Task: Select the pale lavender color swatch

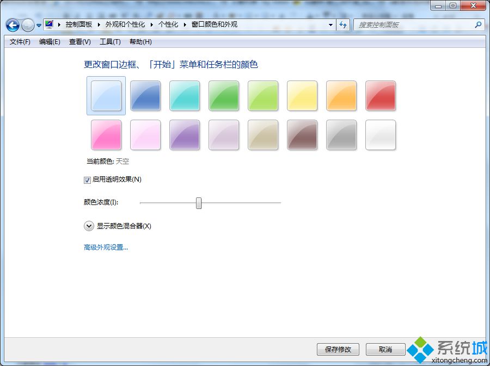Action: pos(224,135)
